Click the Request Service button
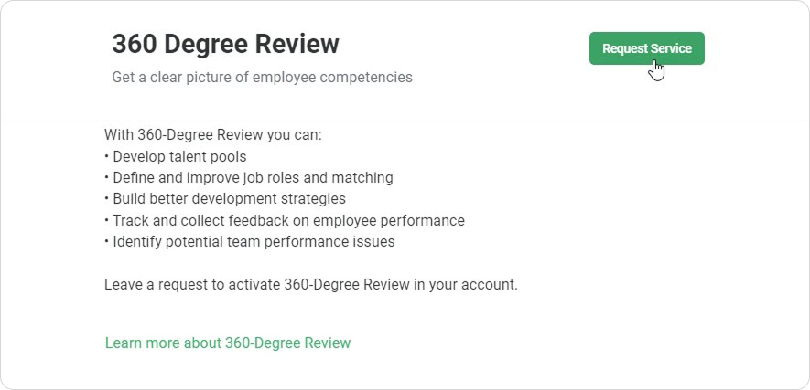This screenshot has width=810, height=390. tap(646, 48)
